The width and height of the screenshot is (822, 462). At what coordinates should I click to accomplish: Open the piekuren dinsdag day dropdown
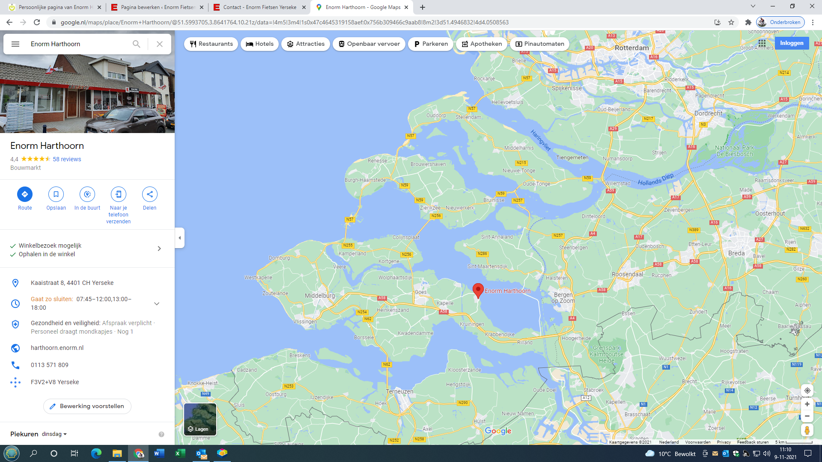click(54, 434)
